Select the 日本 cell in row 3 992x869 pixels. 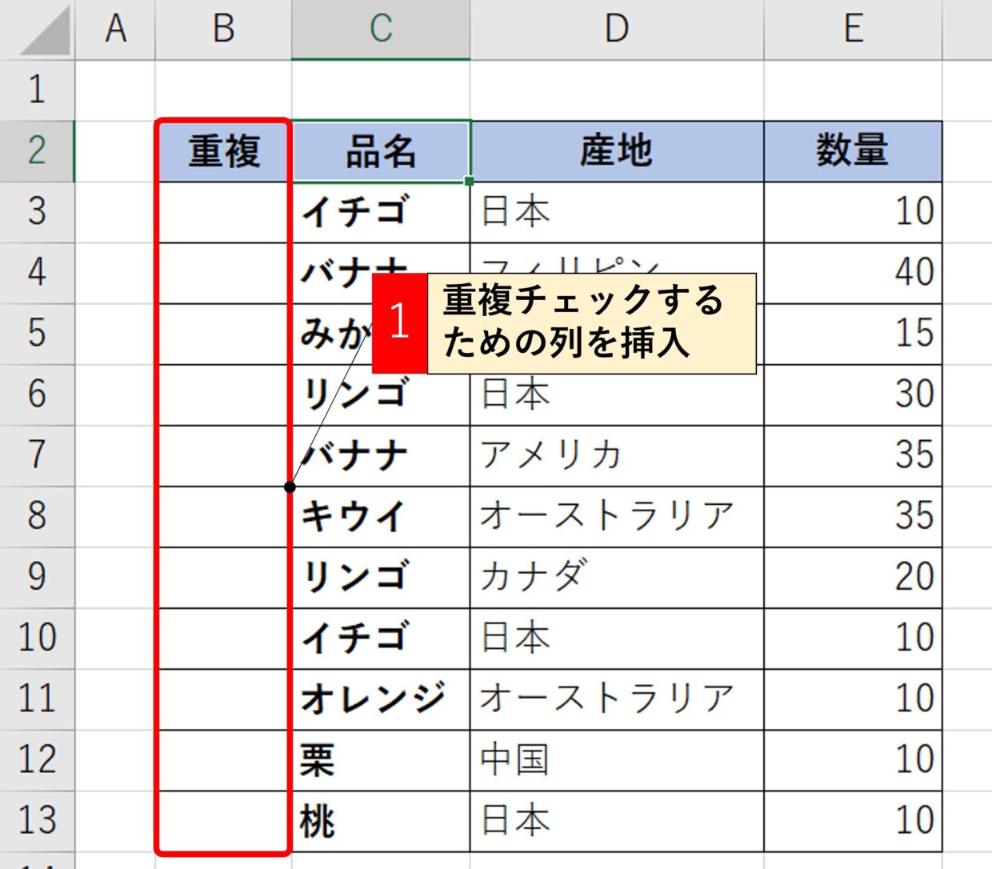tap(617, 212)
